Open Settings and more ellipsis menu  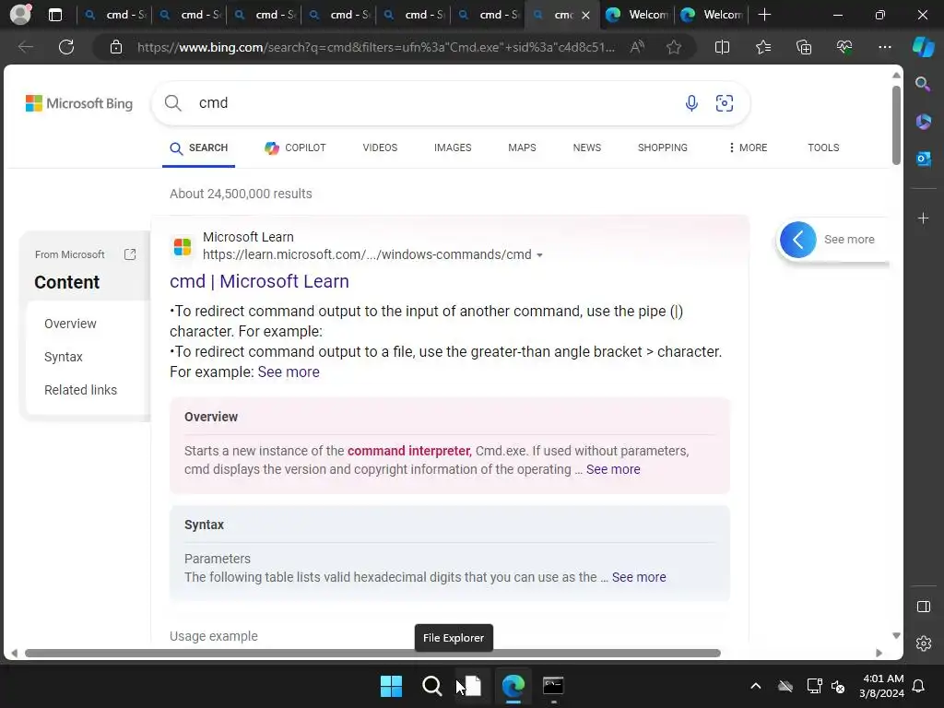(x=884, y=47)
